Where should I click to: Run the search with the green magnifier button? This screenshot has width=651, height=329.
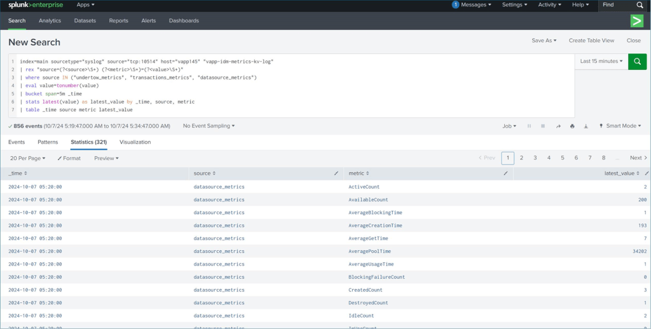pyautogui.click(x=637, y=62)
